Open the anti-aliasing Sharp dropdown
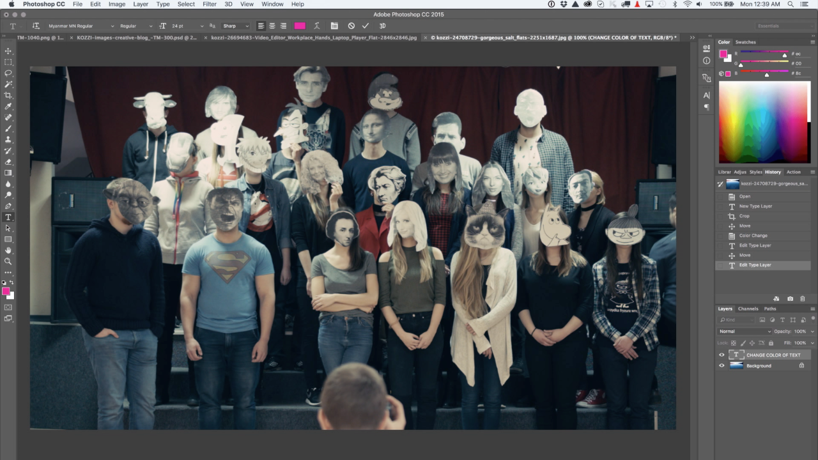The image size is (818, 460). (x=235, y=26)
